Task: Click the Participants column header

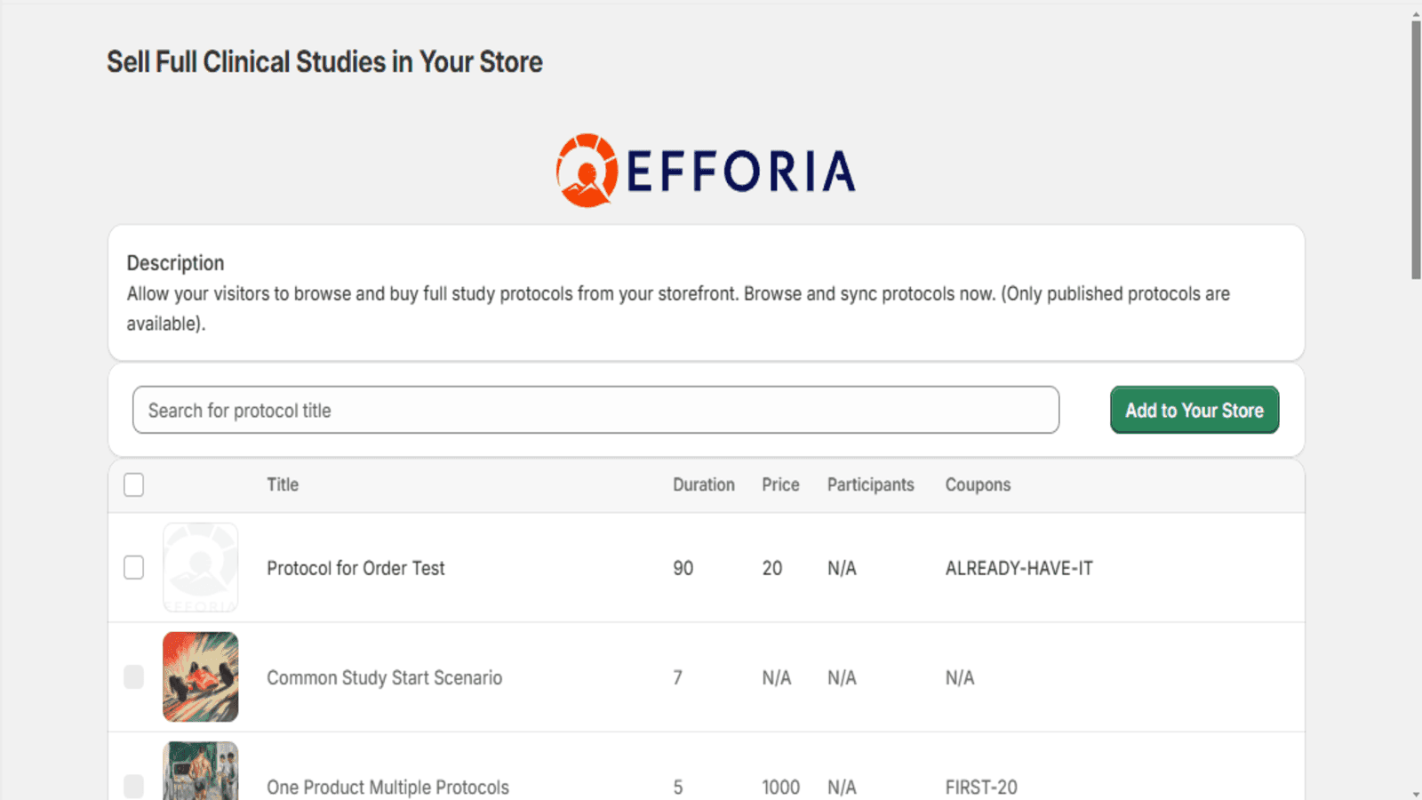Action: pos(870,484)
